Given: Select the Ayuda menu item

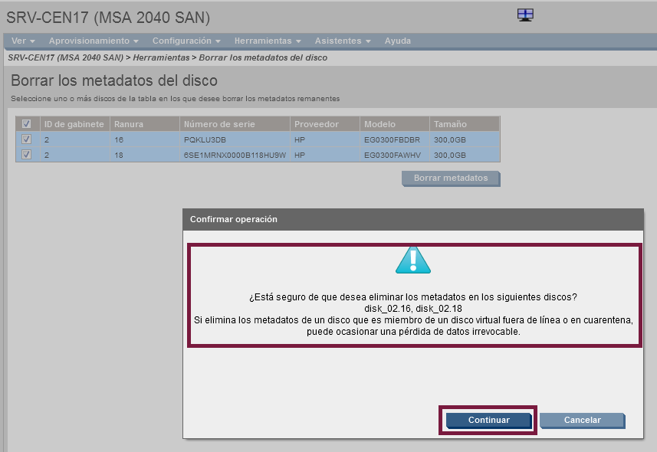Looking at the screenshot, I should tap(397, 41).
